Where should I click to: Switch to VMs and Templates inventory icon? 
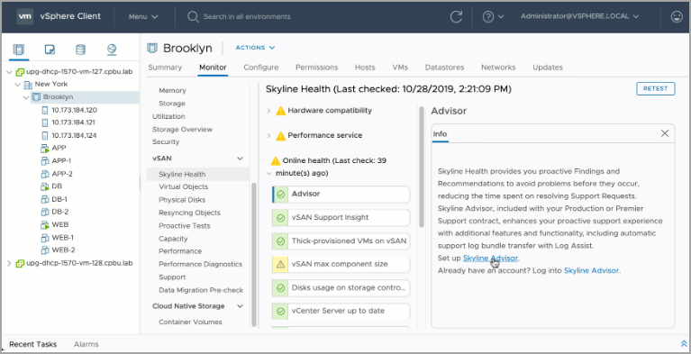tap(50, 50)
